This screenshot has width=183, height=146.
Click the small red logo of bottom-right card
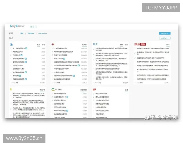94,89
